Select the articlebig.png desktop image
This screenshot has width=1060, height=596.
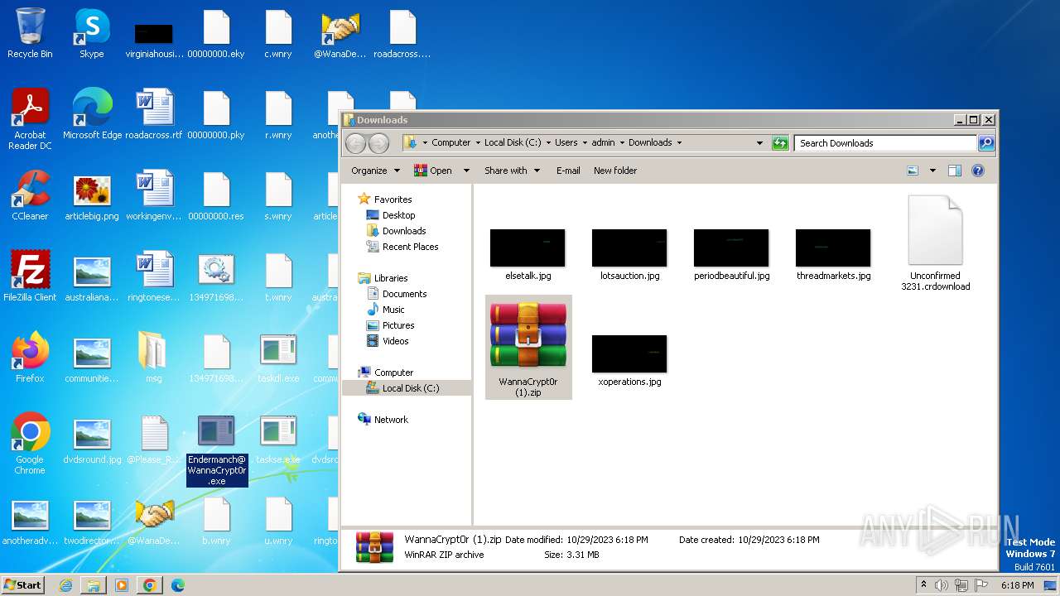pyautogui.click(x=92, y=196)
